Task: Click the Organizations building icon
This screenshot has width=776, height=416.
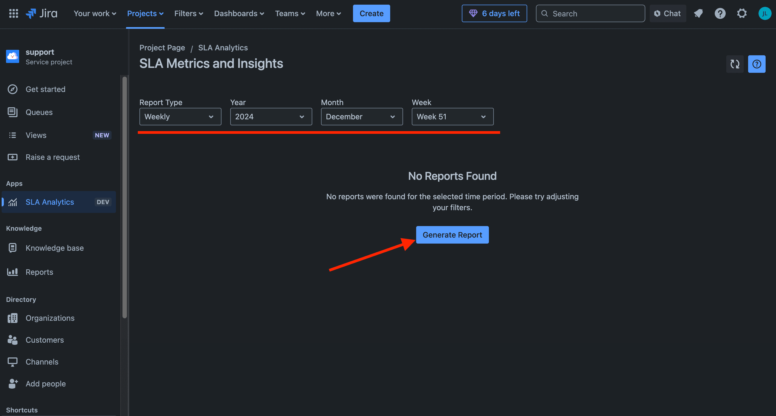Action: [x=12, y=318]
